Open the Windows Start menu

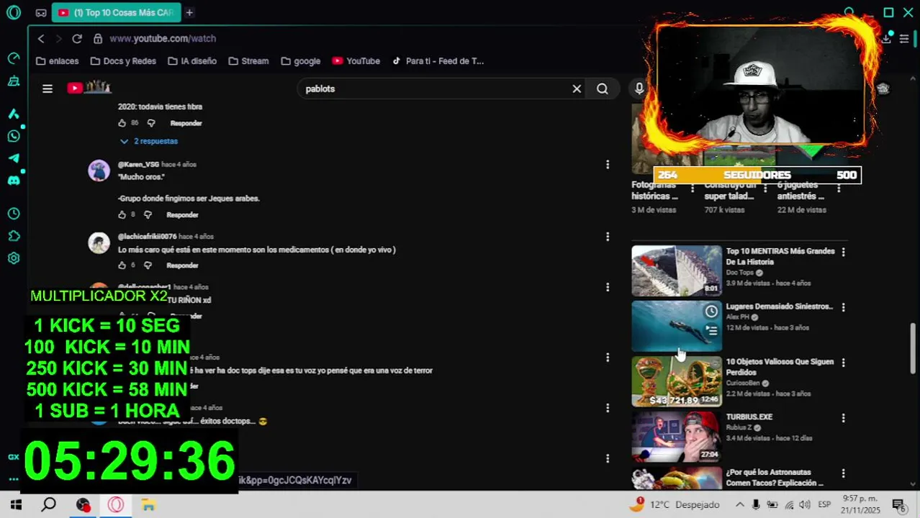pyautogui.click(x=16, y=505)
